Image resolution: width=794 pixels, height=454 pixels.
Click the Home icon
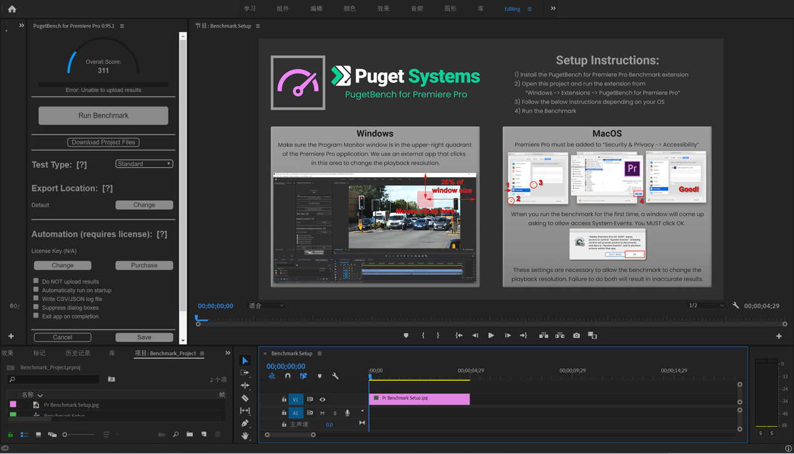12,9
